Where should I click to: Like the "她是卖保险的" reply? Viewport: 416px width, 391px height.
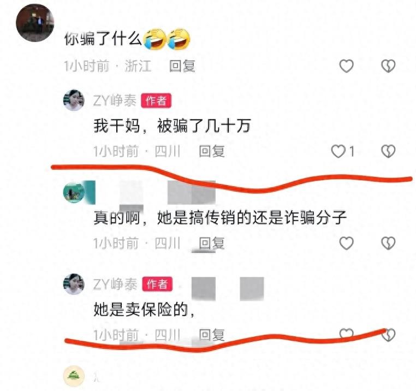point(347,334)
